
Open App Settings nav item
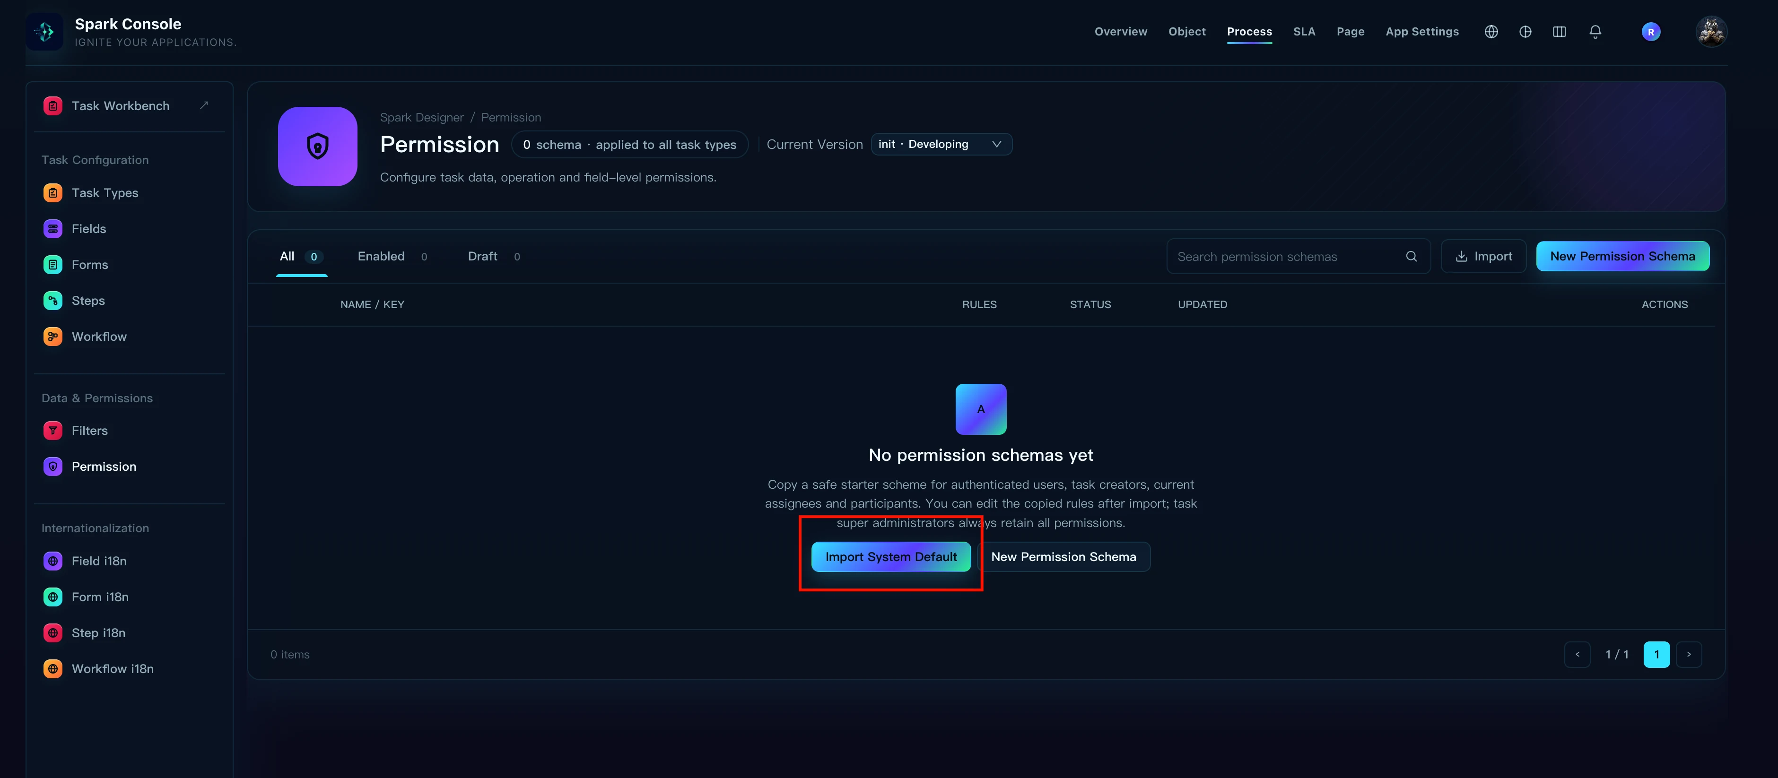point(1422,32)
